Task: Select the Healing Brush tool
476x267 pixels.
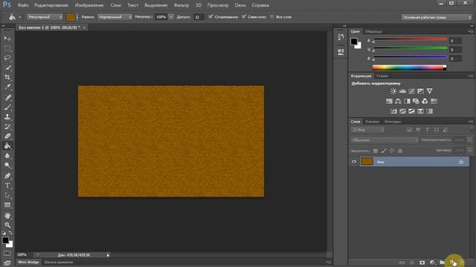Action: click(x=7, y=97)
